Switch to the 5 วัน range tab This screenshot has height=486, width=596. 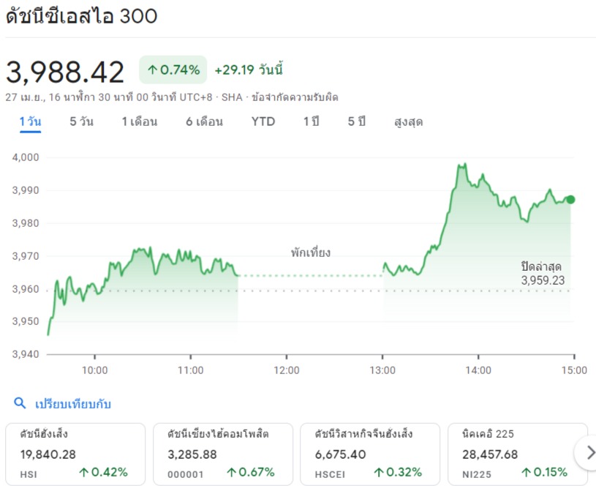81,121
